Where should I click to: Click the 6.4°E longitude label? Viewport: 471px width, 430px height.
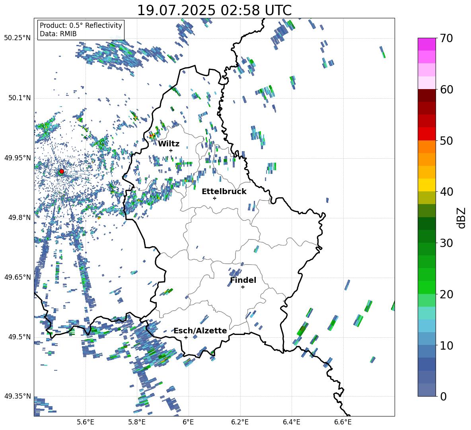(291, 422)
